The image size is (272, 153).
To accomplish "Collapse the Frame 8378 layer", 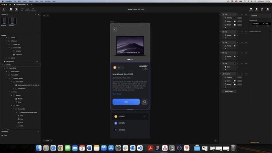I will 7,75.
